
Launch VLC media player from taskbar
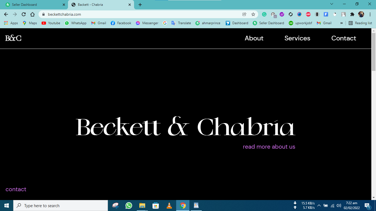[169, 206]
